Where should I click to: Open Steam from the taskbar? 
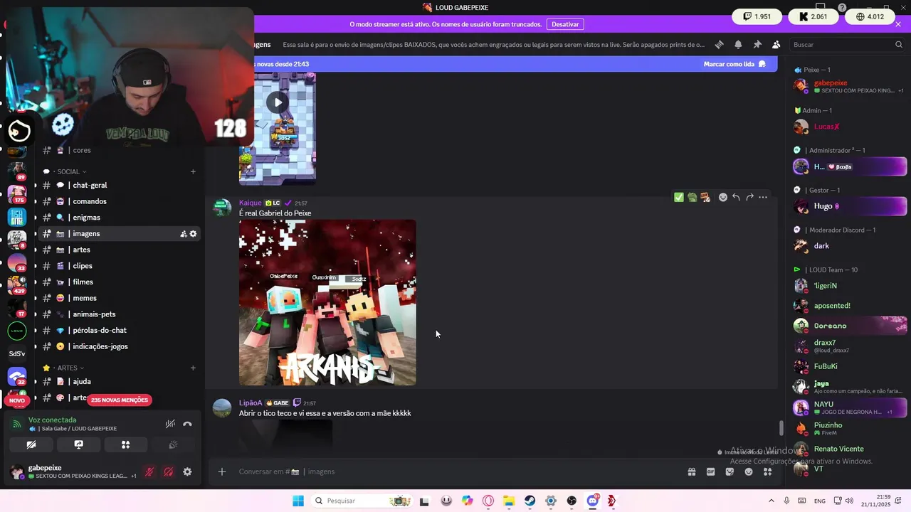coord(530,501)
